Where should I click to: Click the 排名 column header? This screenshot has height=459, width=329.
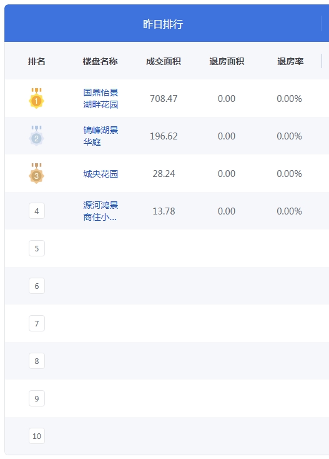(x=37, y=61)
